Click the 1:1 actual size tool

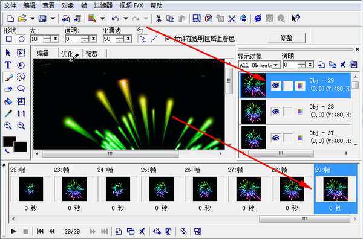point(21,113)
